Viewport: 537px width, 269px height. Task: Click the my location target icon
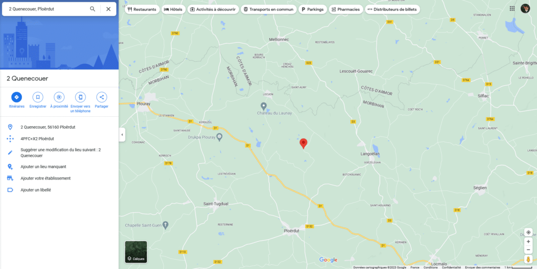tap(528, 232)
